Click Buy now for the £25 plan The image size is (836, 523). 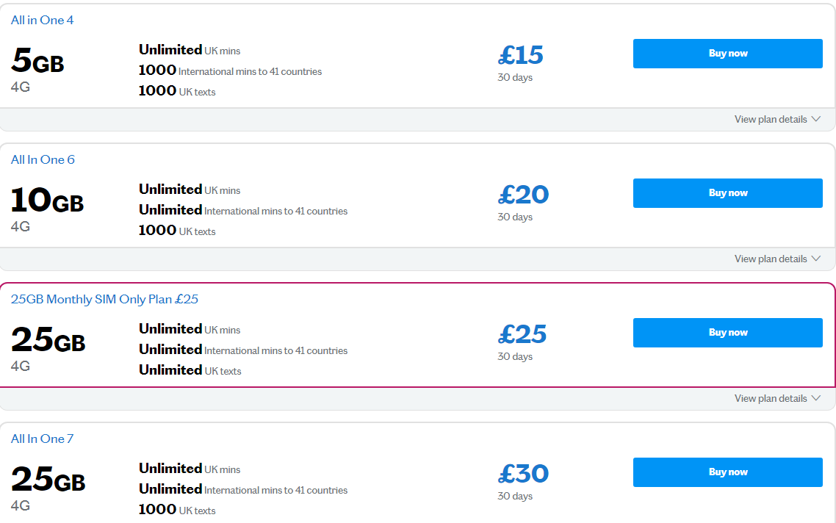click(x=727, y=333)
